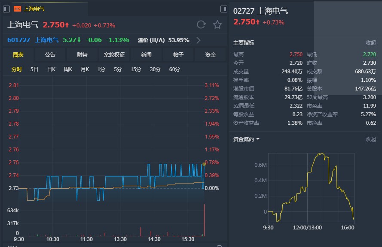Viewport: 382px width, 247px height.
Task: Click 52周最高 value 3.200
Action: click(x=370, y=97)
